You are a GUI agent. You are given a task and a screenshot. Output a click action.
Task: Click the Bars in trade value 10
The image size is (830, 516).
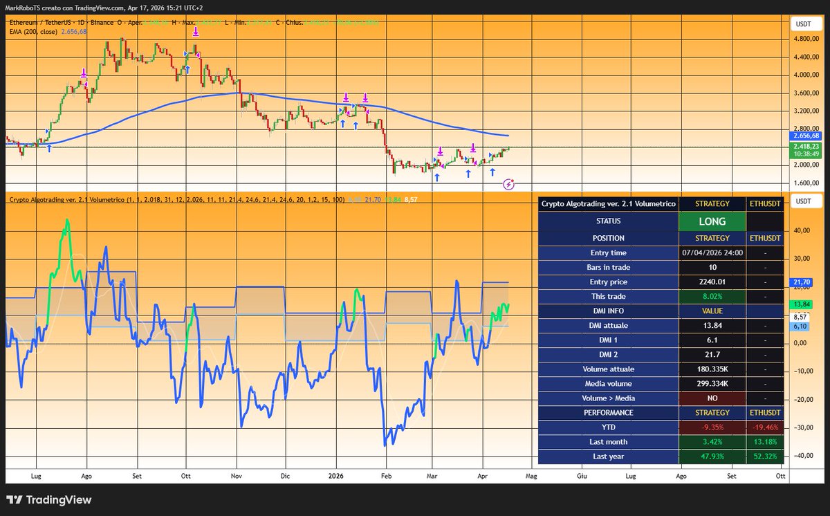pyautogui.click(x=712, y=267)
